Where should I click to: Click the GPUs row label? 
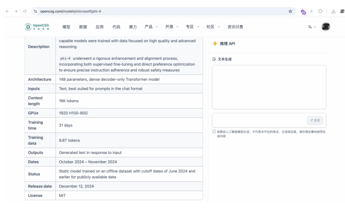[33, 113]
